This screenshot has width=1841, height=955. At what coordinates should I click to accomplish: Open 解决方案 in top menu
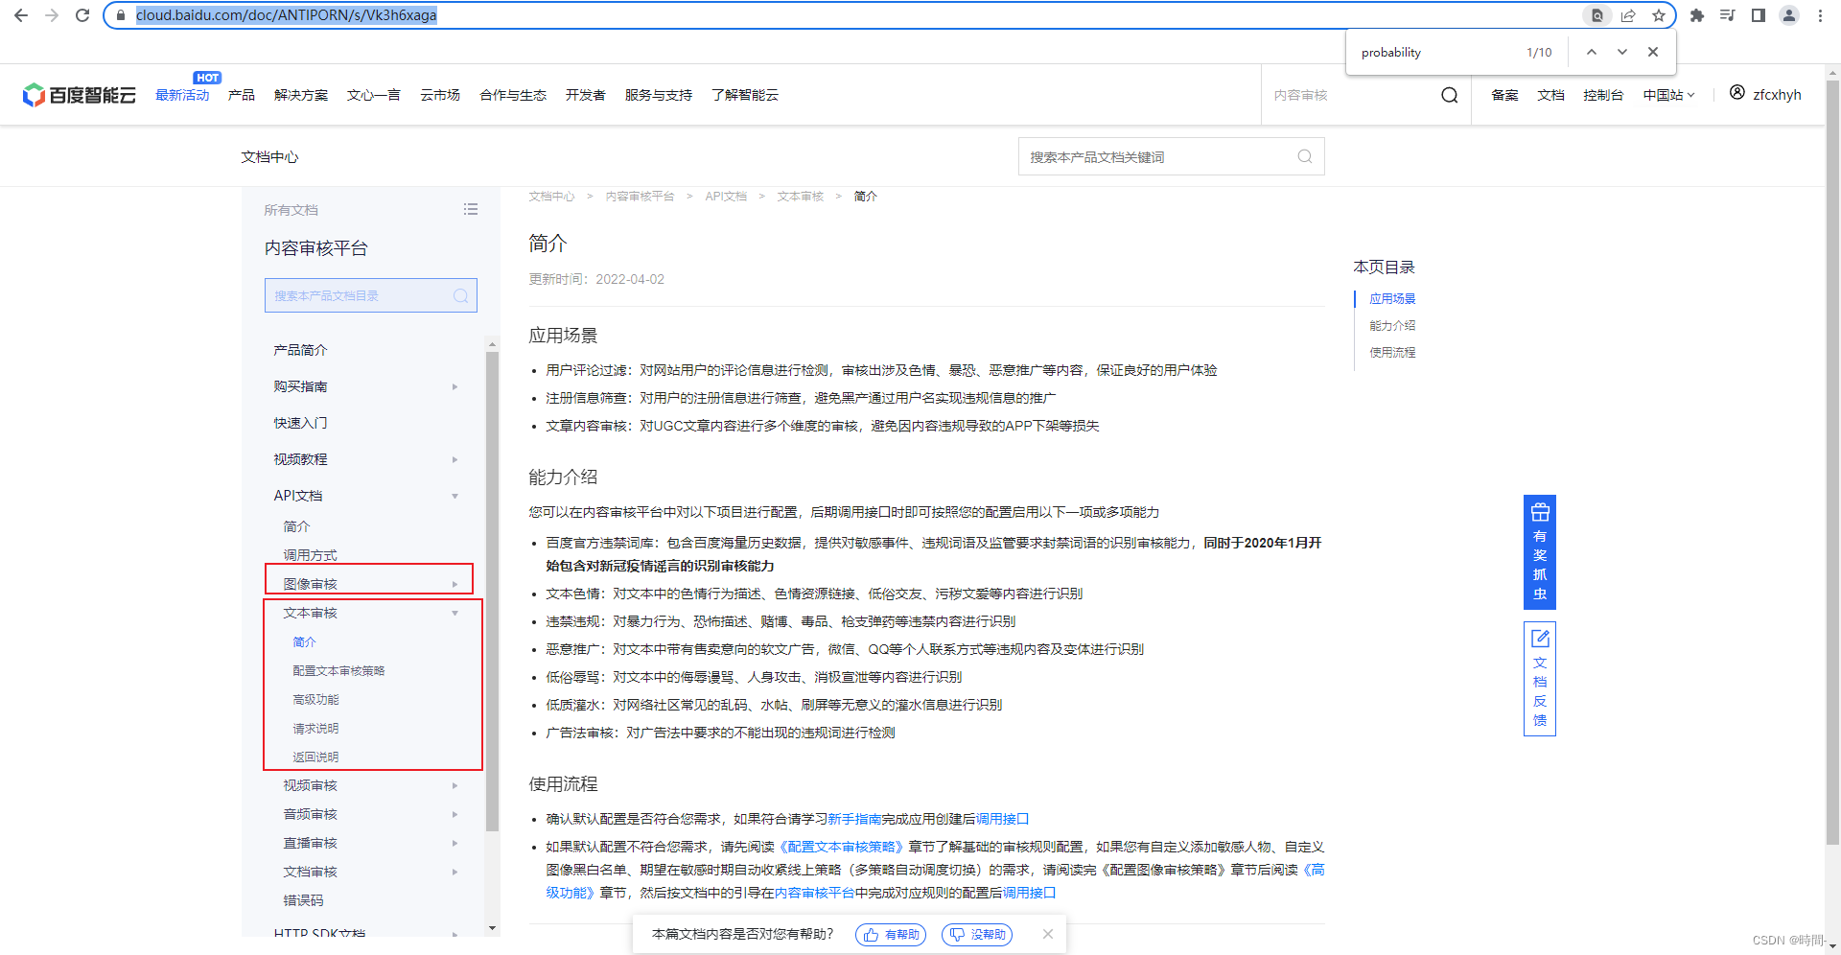(301, 95)
